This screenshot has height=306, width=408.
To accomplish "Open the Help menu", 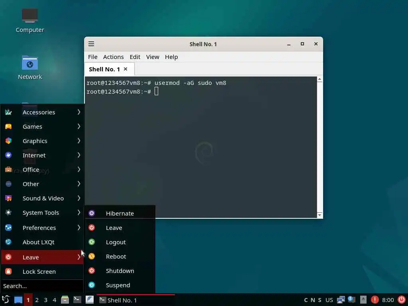I will (x=171, y=57).
